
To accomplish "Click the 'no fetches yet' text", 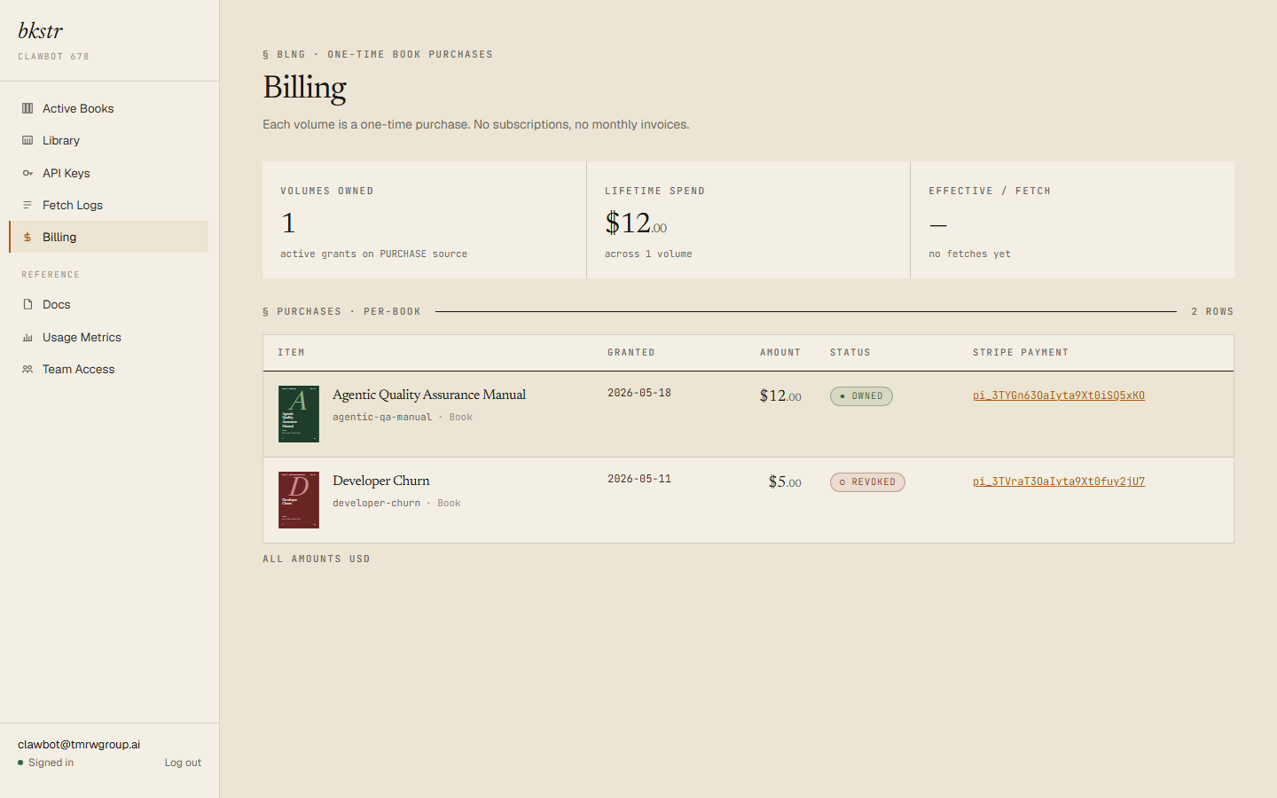I will click(969, 254).
